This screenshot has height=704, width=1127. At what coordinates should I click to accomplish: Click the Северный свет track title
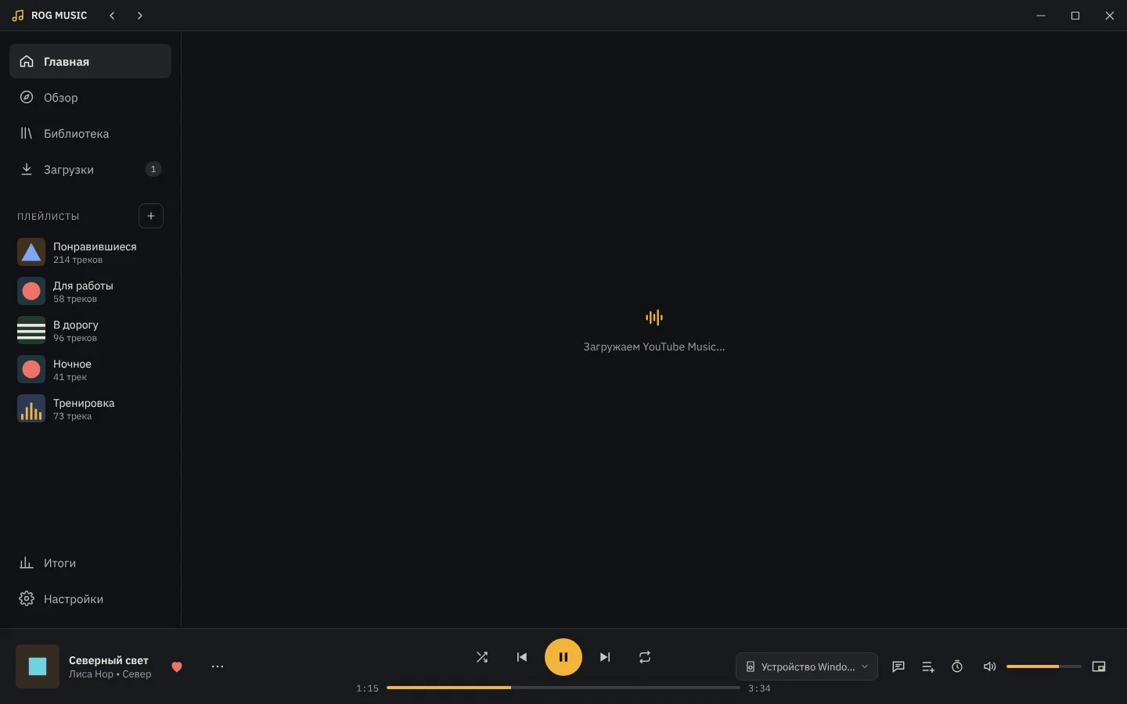(109, 660)
